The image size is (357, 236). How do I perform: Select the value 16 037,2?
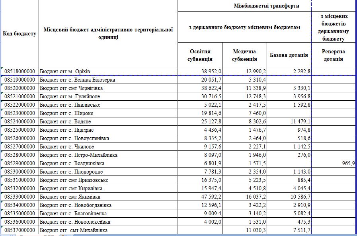[244, 197]
